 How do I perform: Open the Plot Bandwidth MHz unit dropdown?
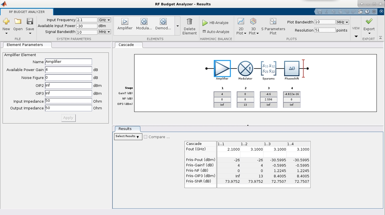[x=343, y=22]
